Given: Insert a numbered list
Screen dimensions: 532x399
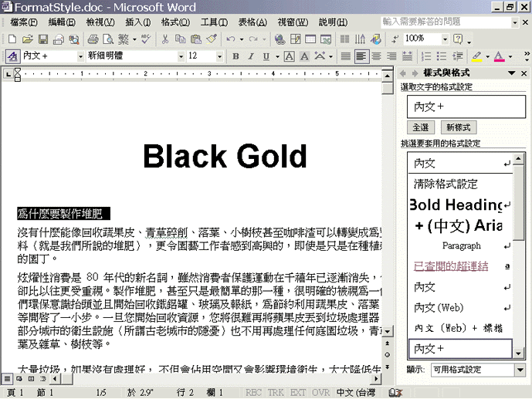Looking at the screenshot, I should click(426, 56).
